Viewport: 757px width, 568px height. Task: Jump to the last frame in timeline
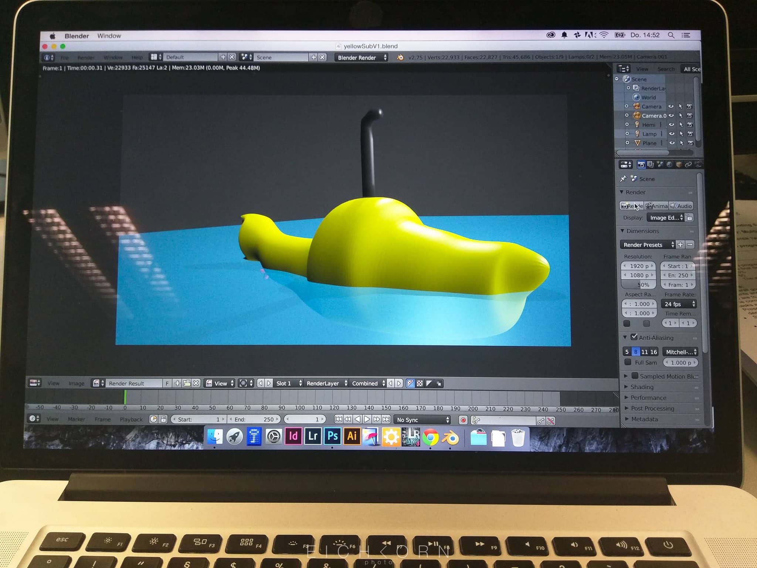[x=386, y=419]
